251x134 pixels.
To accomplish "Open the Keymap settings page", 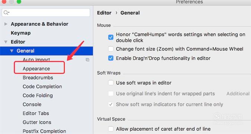I will (21, 33).
